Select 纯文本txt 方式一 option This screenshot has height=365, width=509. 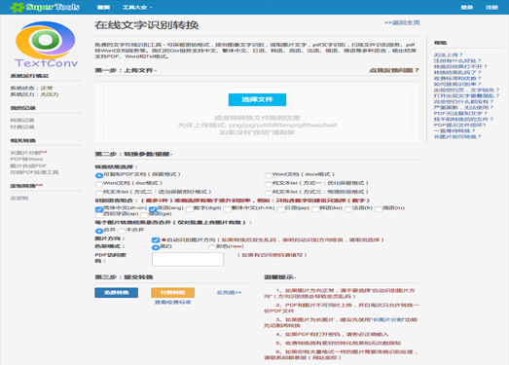click(x=268, y=184)
